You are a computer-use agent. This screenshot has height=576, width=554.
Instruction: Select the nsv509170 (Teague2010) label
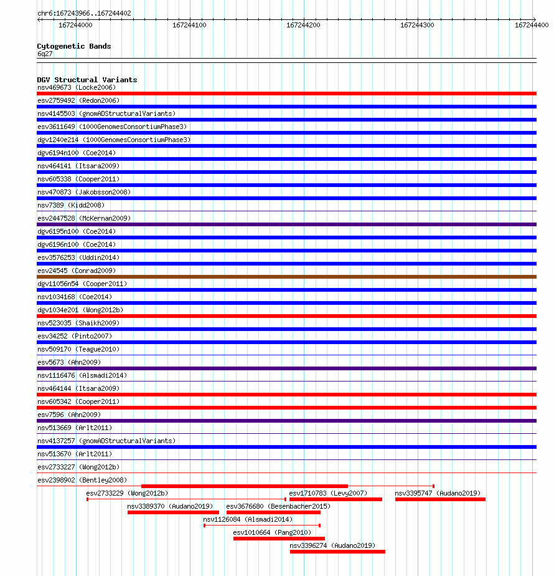(x=78, y=349)
